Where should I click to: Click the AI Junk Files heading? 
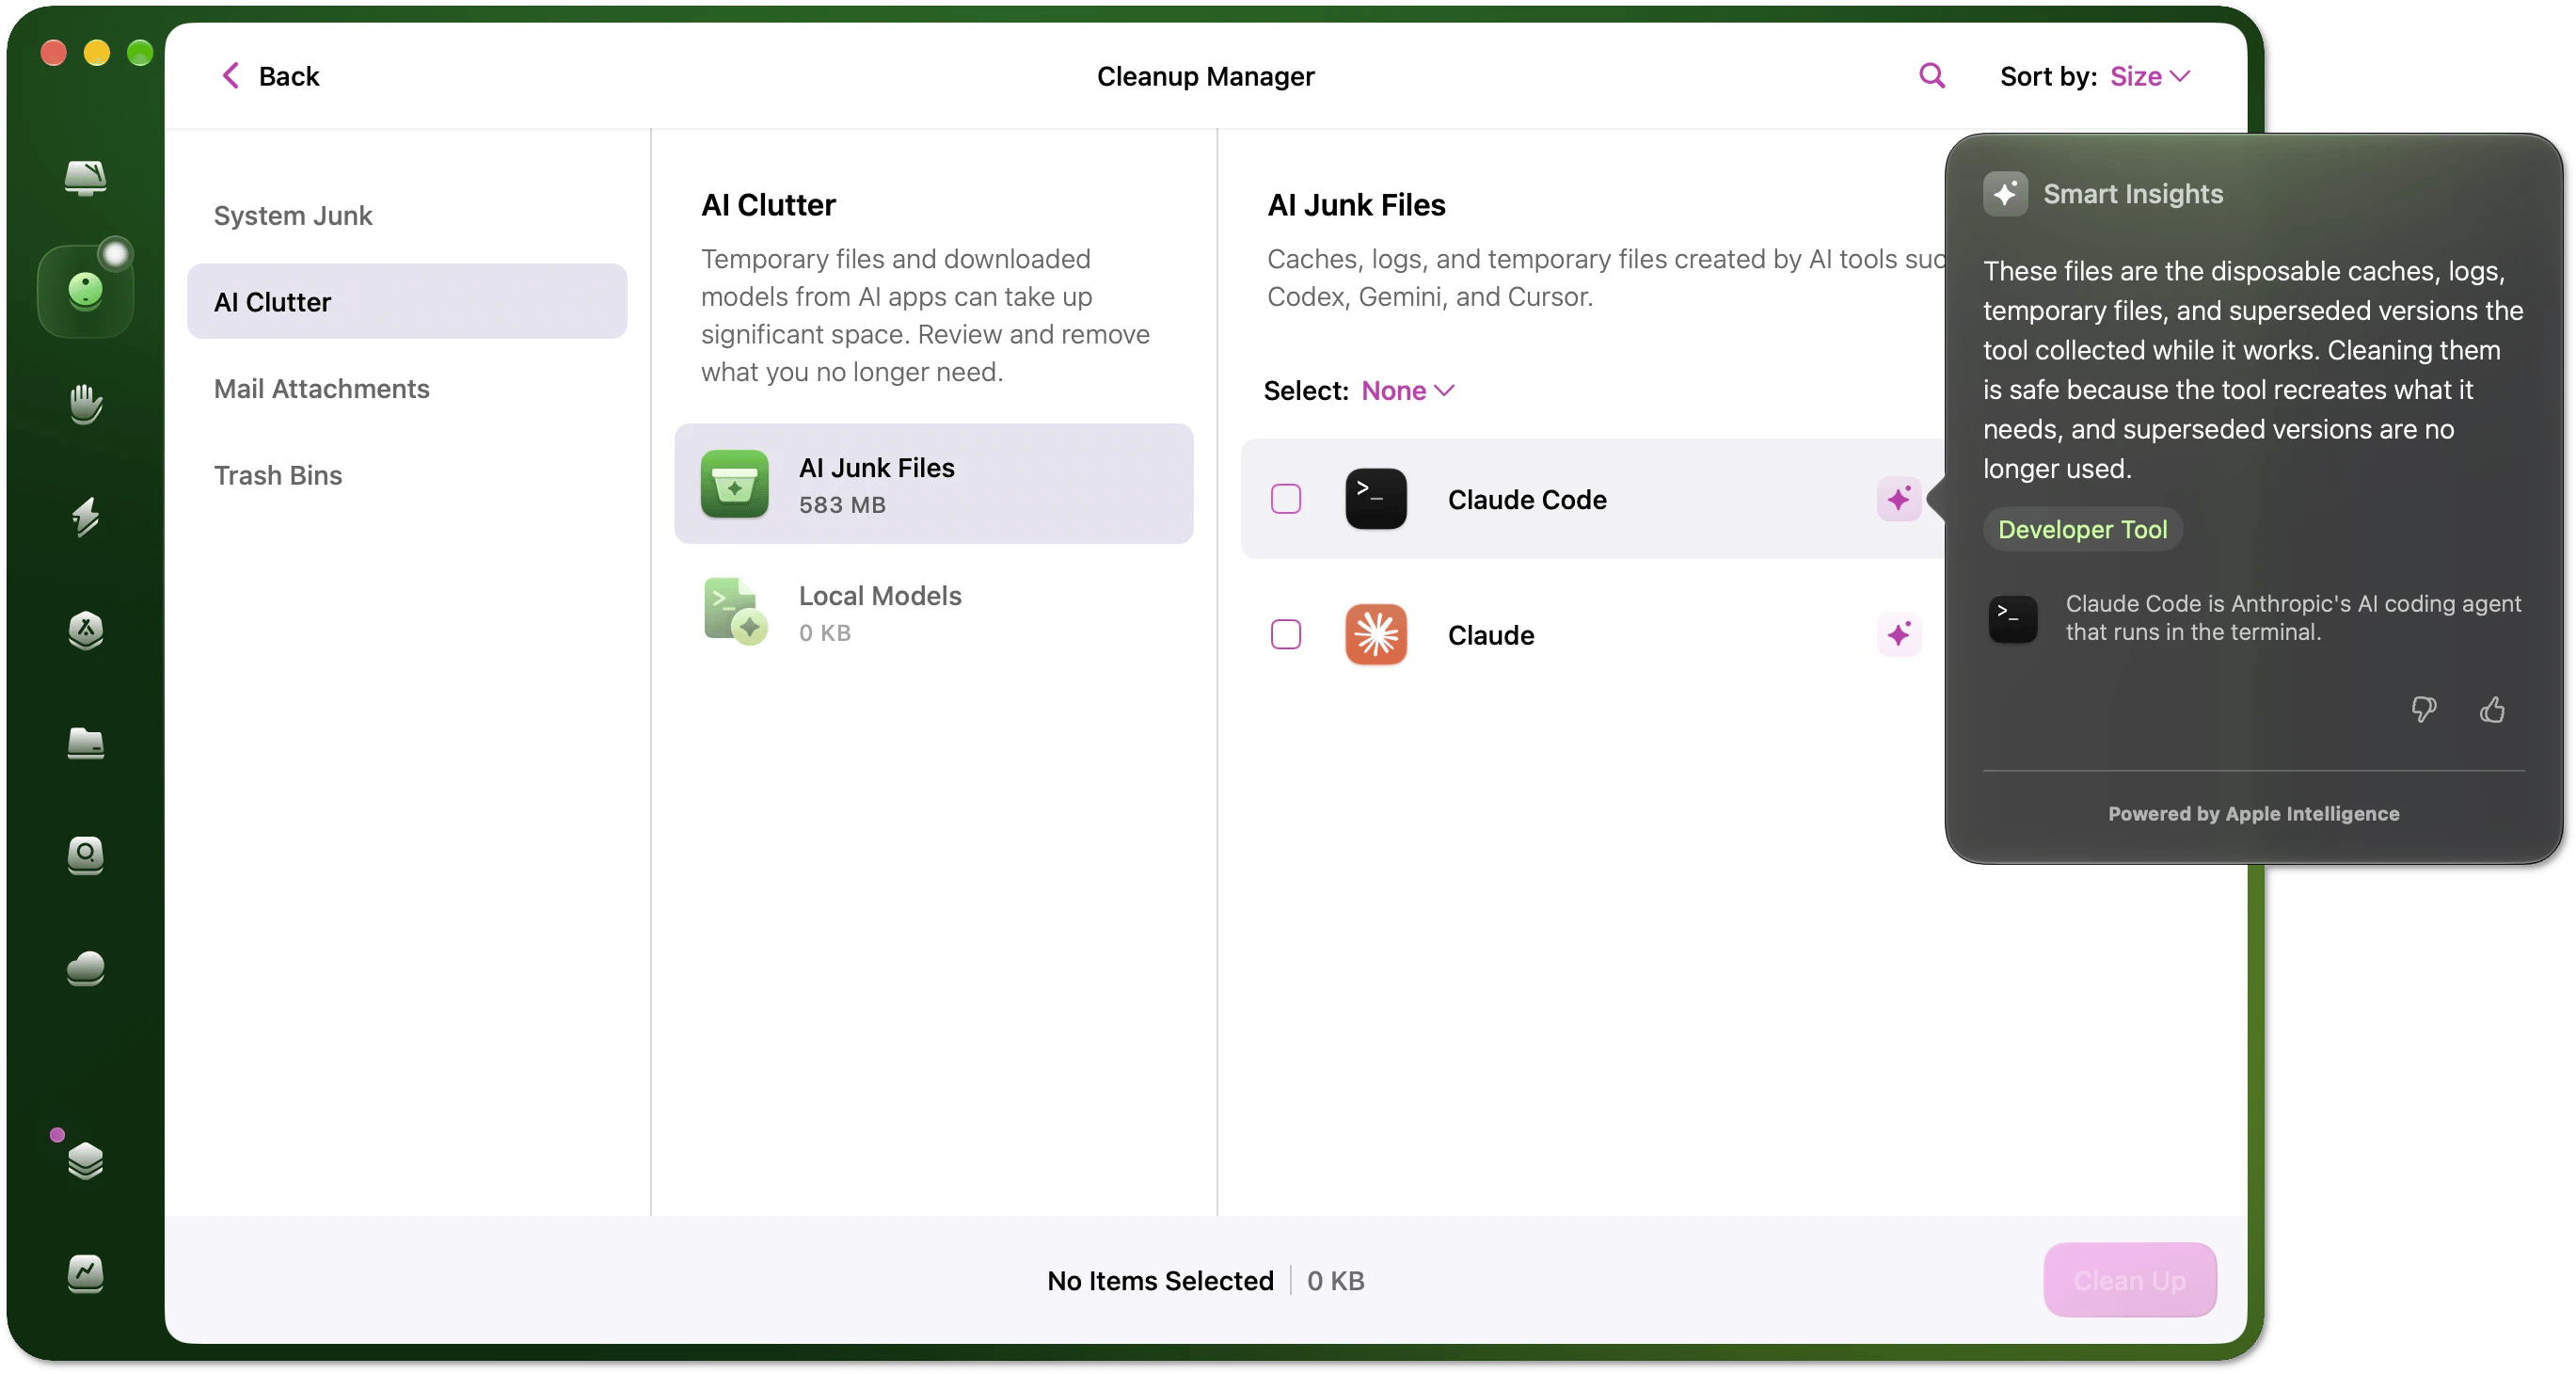point(1355,205)
